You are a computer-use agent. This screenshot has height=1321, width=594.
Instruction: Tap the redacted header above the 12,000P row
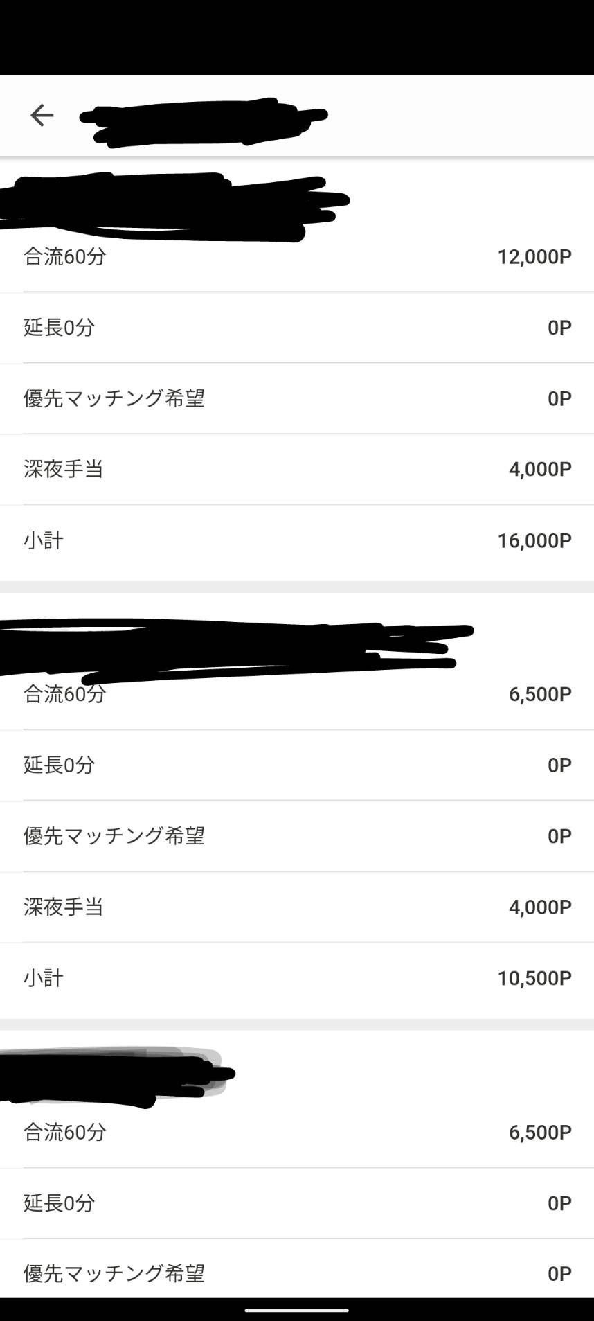coord(166,204)
